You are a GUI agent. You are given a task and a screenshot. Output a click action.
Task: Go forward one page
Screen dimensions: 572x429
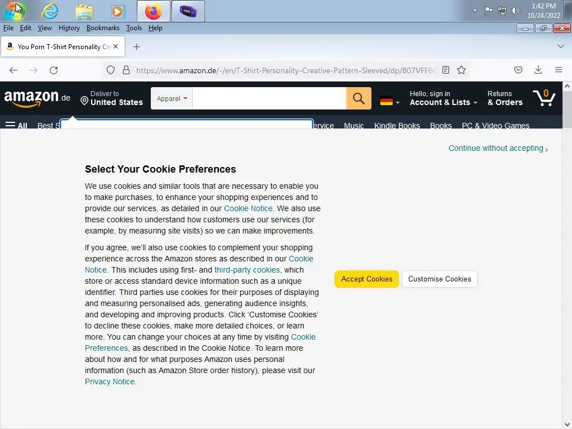tap(34, 70)
